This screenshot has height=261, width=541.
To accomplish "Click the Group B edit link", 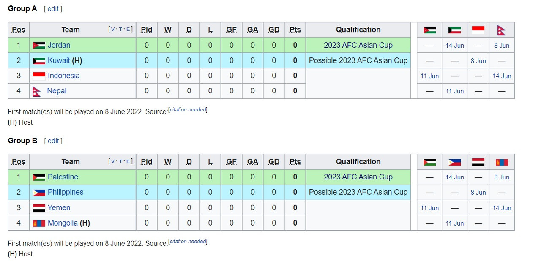I will click(53, 141).
